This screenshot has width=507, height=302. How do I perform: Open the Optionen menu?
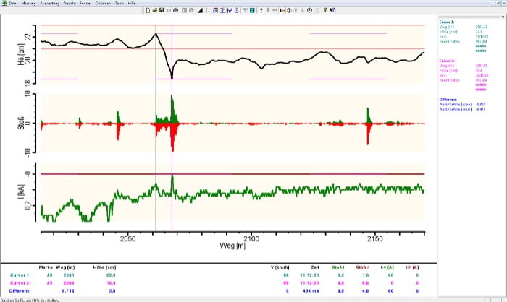101,4
